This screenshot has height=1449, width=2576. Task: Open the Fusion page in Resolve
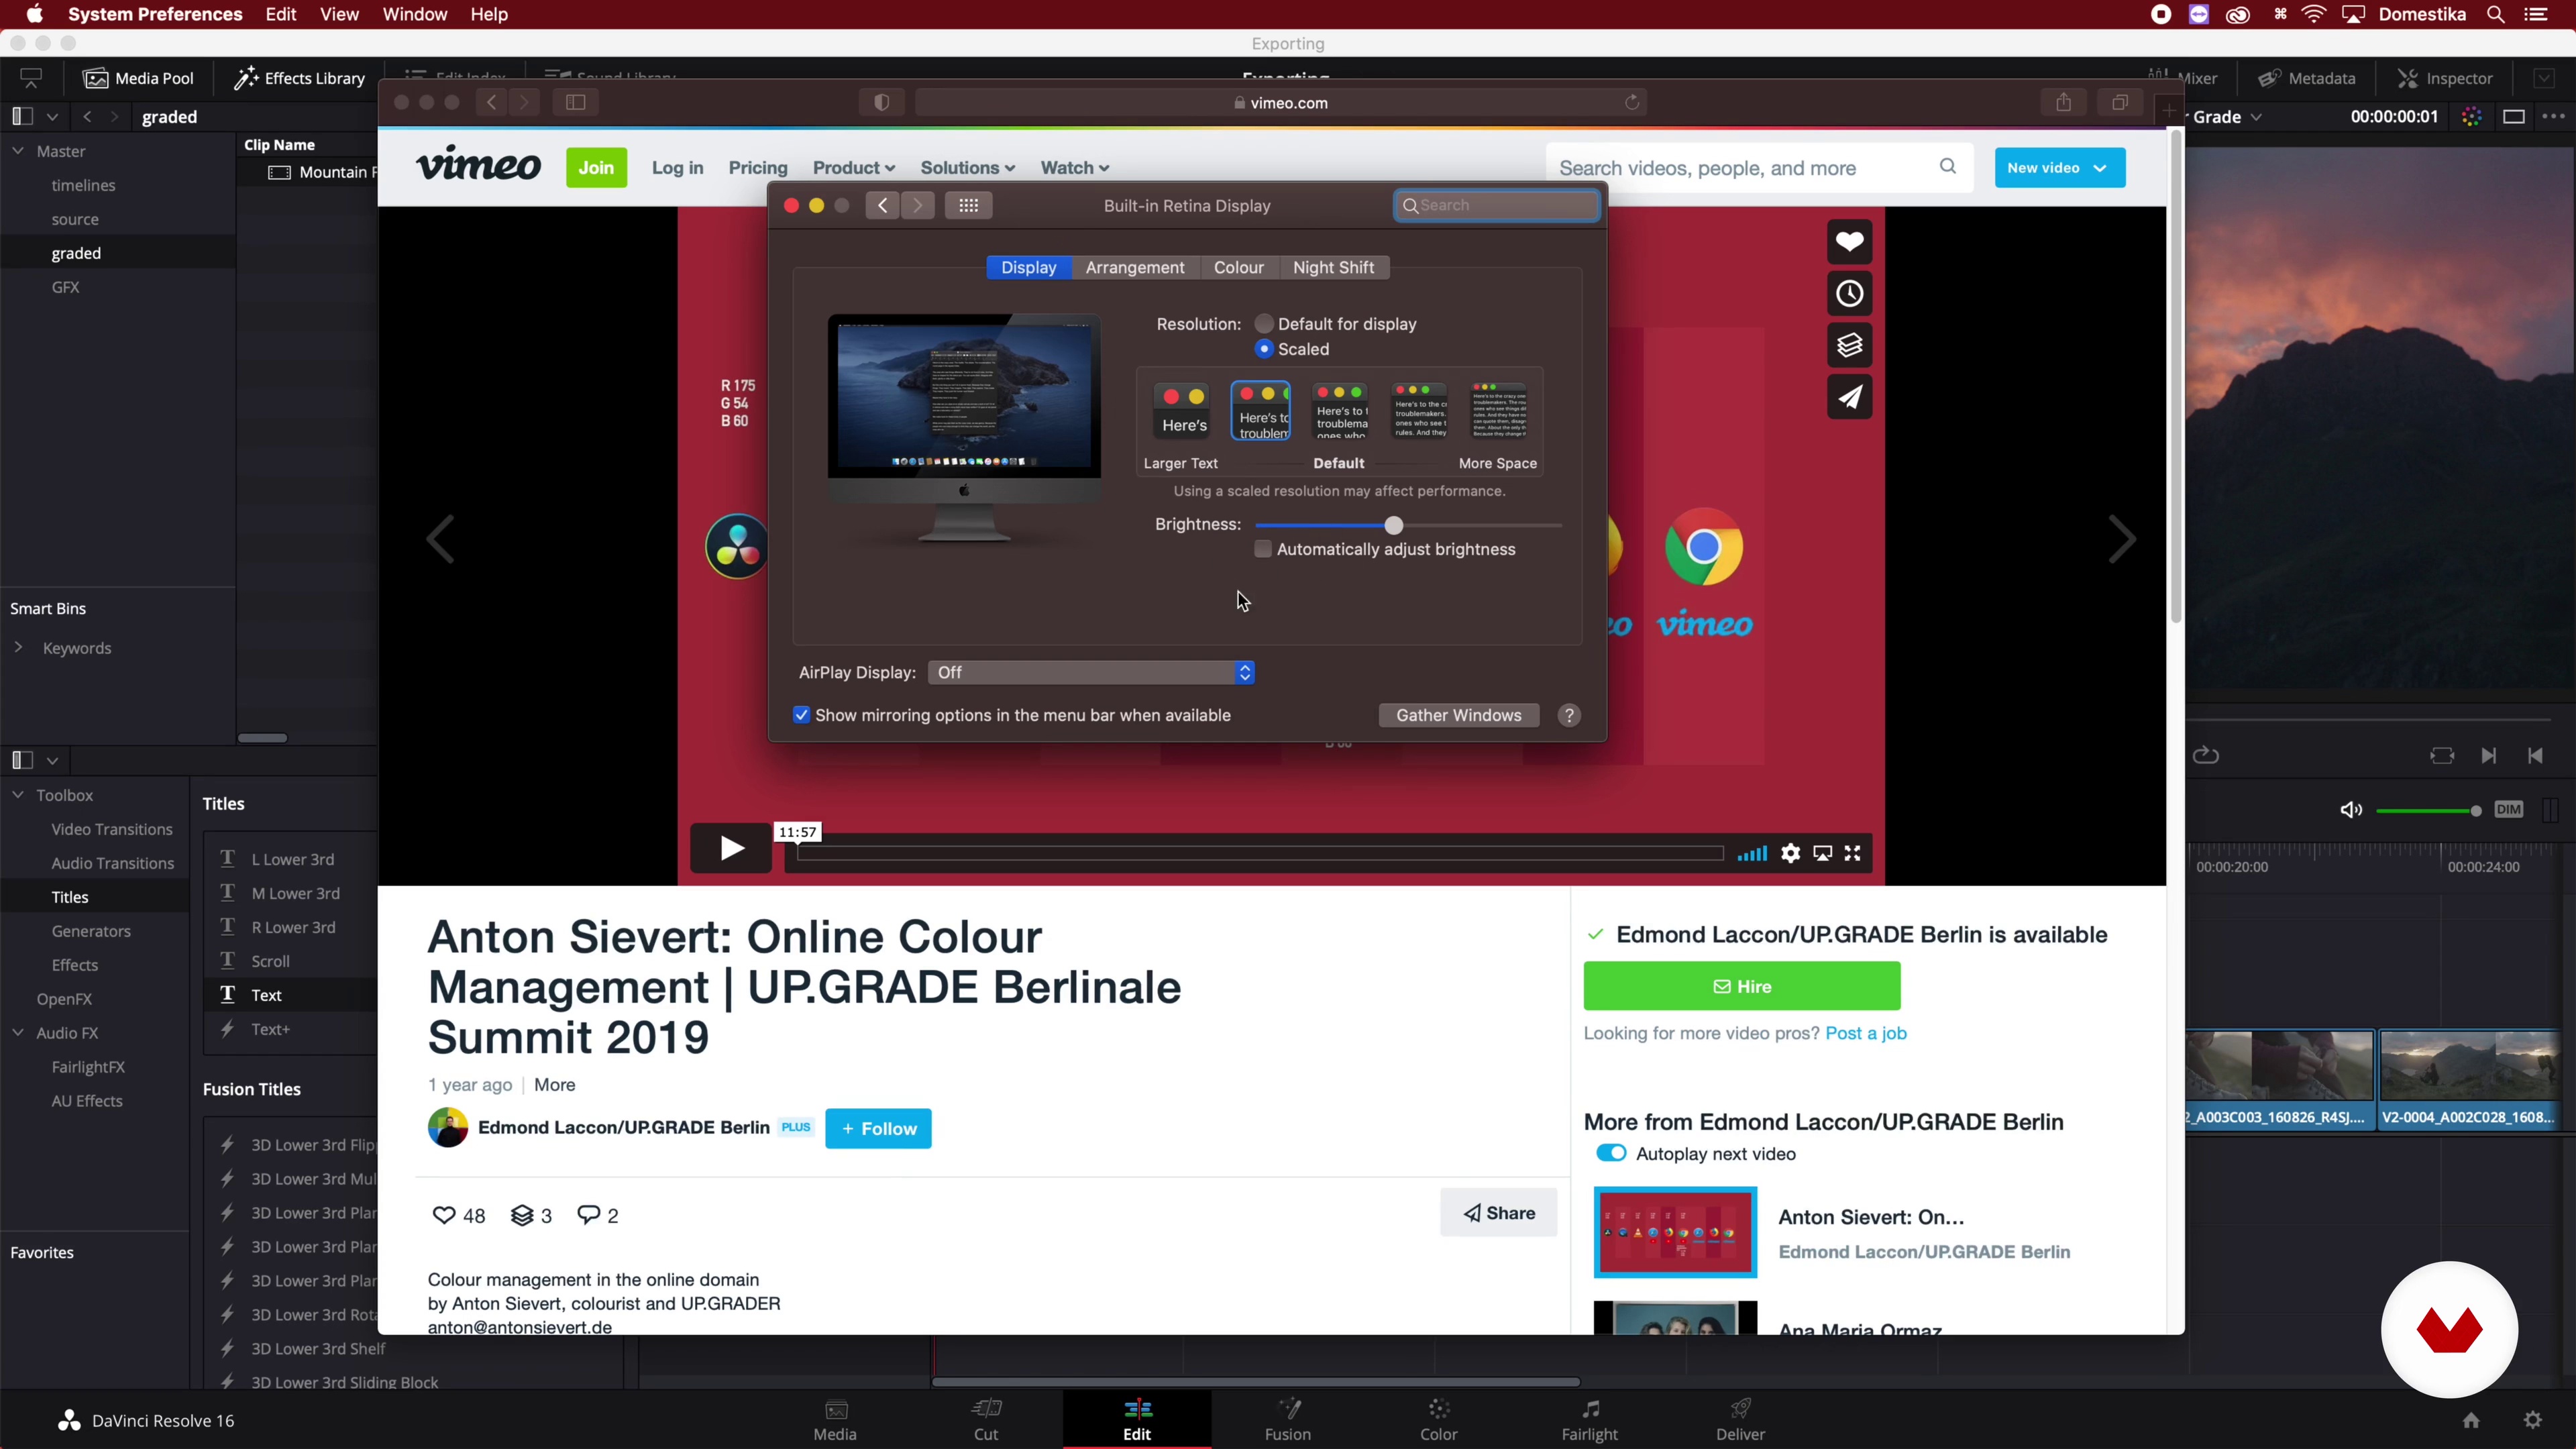(1287, 1420)
